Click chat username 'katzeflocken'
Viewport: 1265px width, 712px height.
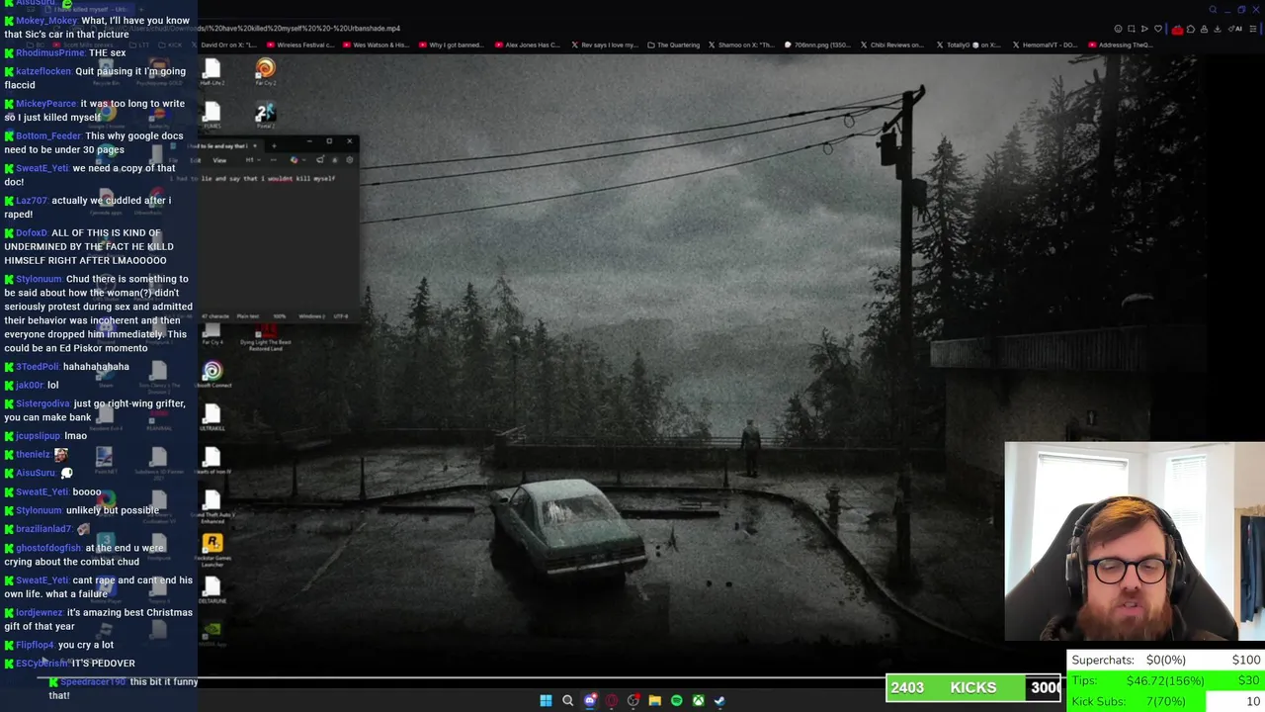(43, 71)
